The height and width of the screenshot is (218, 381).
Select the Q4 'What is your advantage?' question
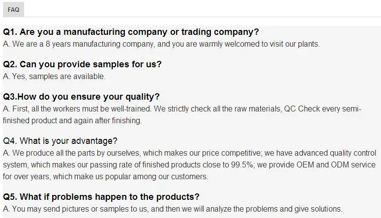click(60, 141)
